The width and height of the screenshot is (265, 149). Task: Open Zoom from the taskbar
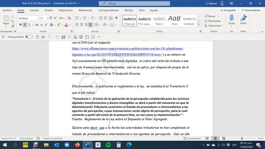(x=67, y=145)
